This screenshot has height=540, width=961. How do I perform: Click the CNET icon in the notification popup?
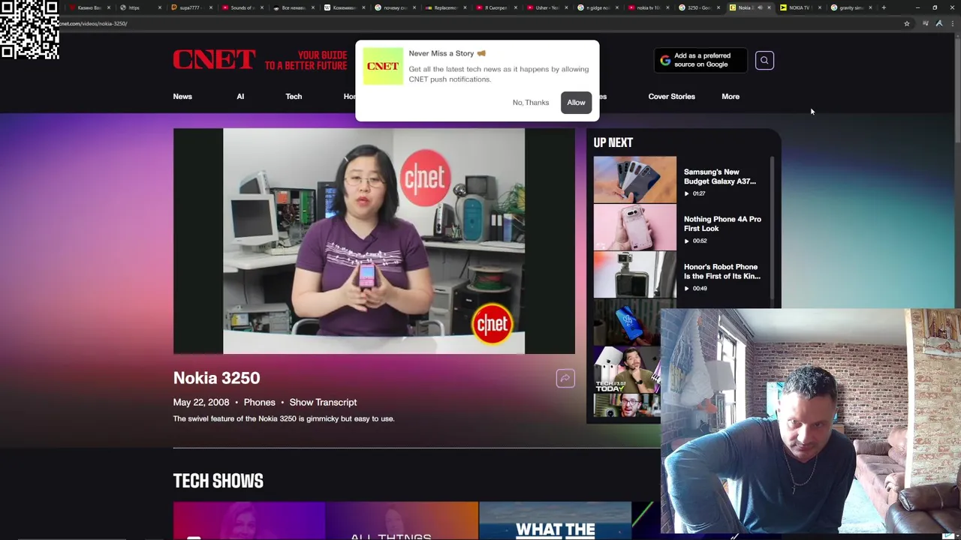pyautogui.click(x=383, y=66)
